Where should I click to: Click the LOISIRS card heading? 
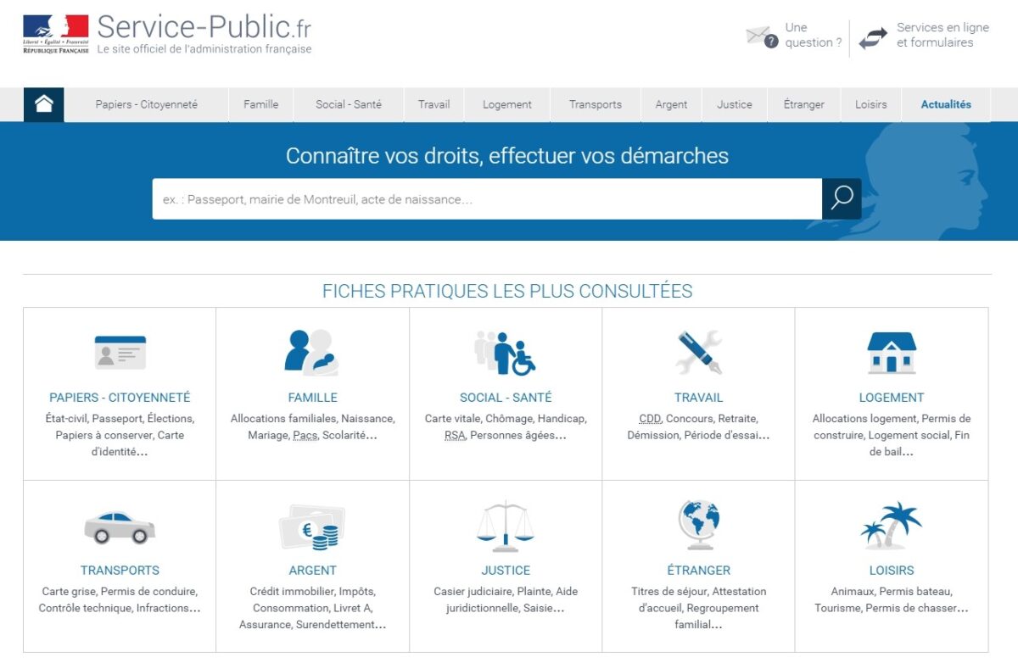point(892,571)
